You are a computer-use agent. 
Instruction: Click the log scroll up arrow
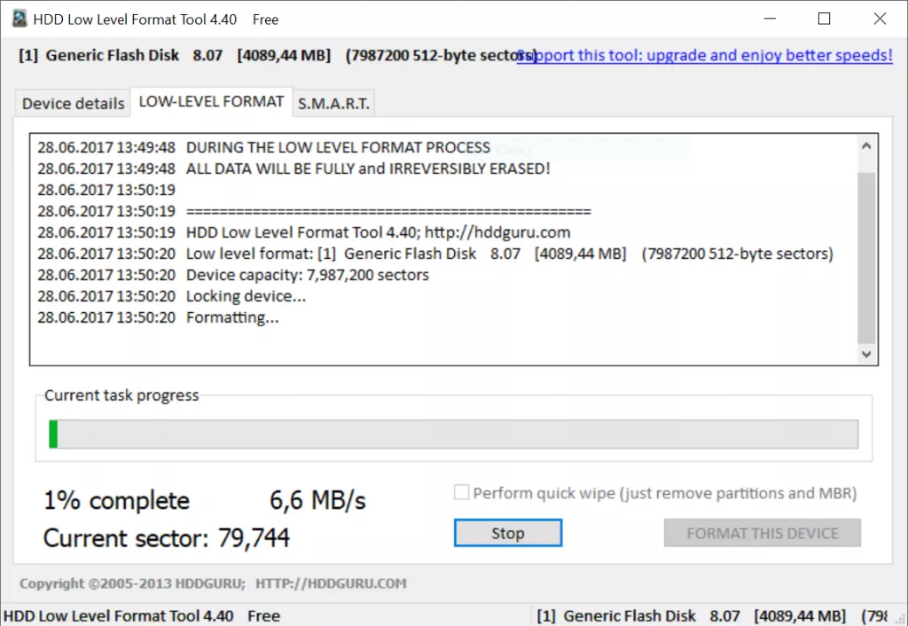pyautogui.click(x=866, y=146)
